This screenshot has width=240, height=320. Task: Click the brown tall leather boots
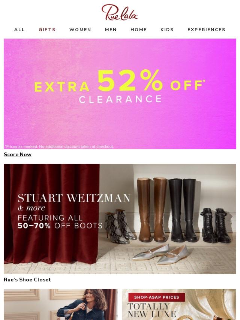(152, 209)
